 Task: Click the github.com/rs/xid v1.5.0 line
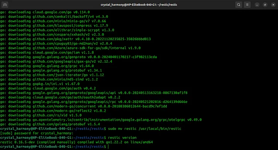point(41,115)
